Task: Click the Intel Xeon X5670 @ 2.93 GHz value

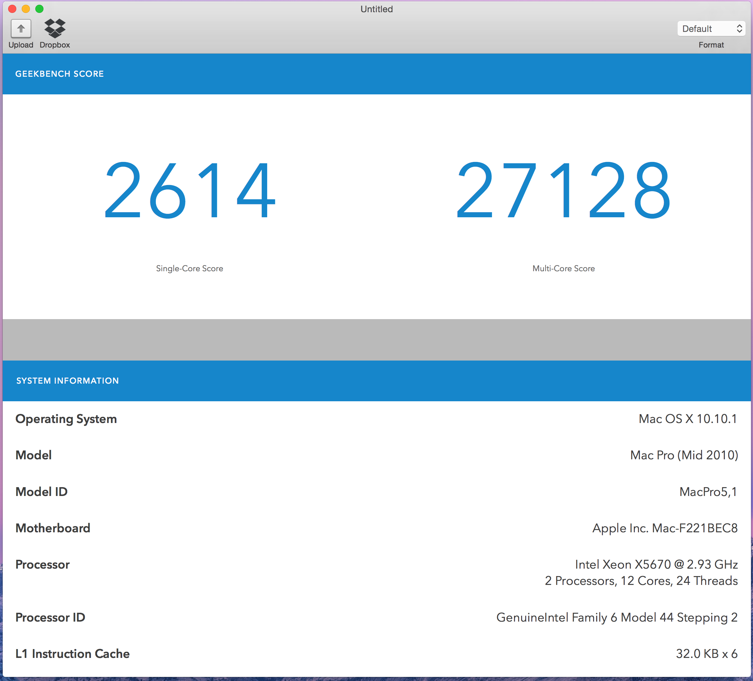Action: coord(656,564)
